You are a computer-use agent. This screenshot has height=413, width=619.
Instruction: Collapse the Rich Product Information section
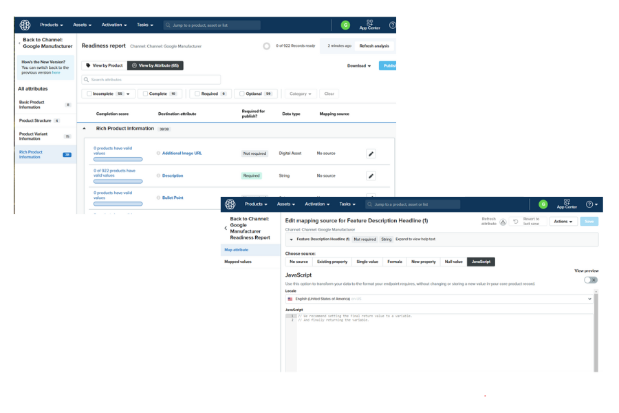pyautogui.click(x=85, y=129)
